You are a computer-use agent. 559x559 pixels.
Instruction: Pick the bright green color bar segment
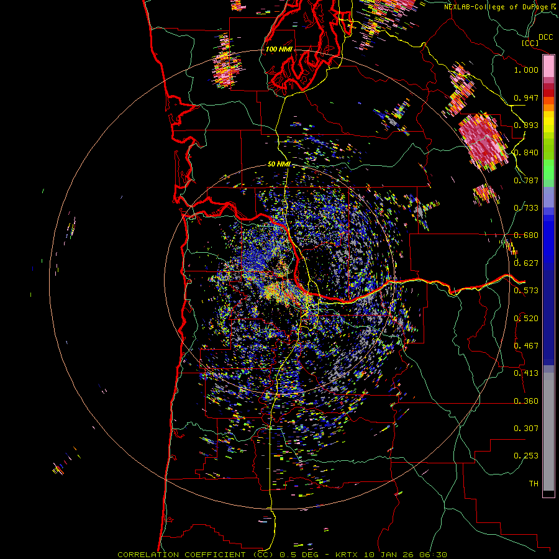pos(548,170)
